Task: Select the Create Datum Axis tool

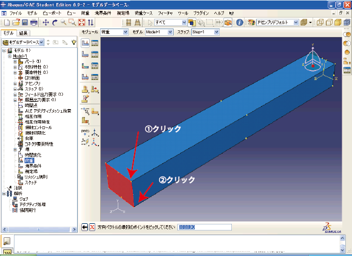Action: [x=95, y=132]
